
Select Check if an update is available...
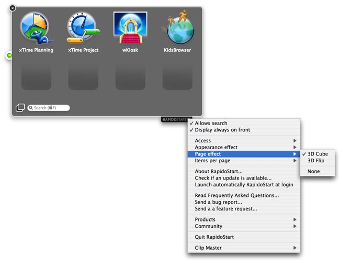pyautogui.click(x=244, y=178)
